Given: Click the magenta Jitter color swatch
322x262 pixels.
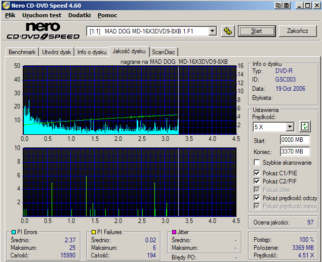Looking at the screenshot, I should click(x=174, y=232).
